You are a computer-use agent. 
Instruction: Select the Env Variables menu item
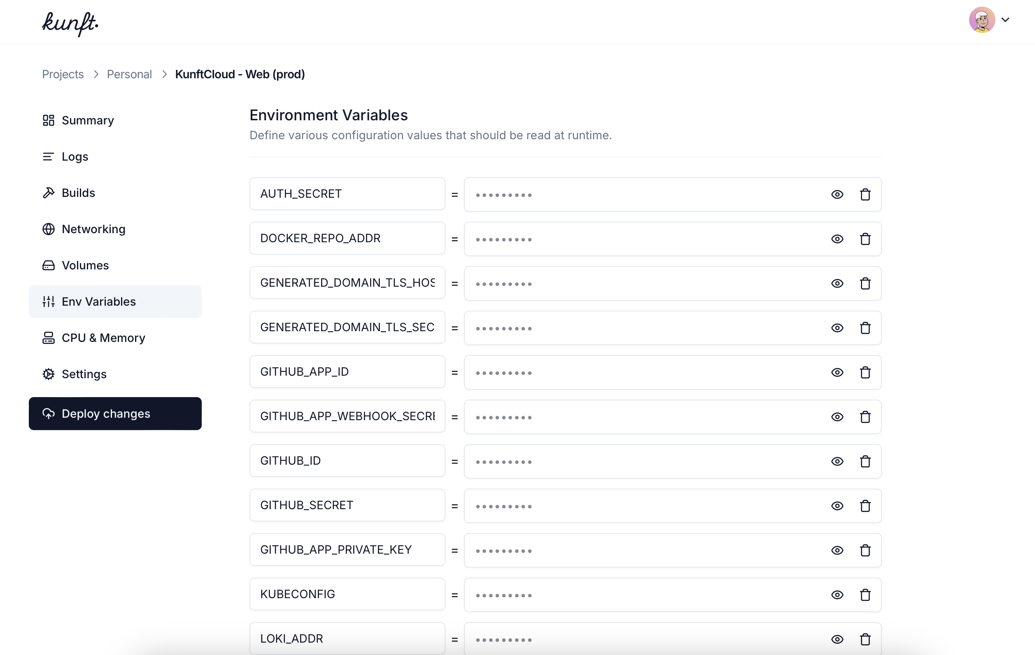coord(115,302)
